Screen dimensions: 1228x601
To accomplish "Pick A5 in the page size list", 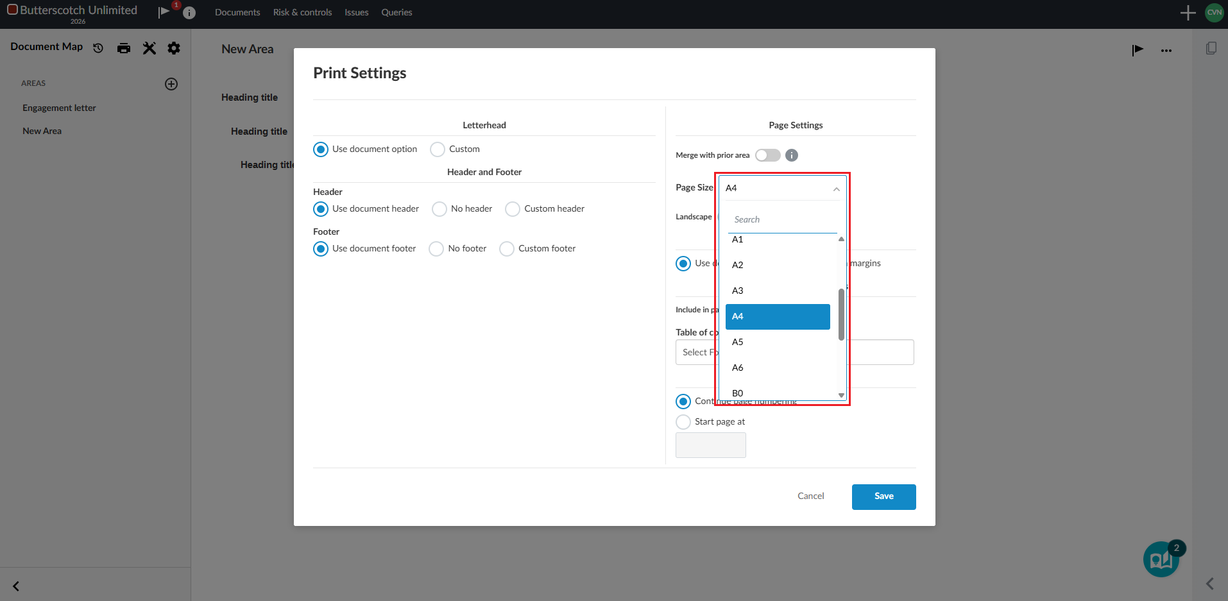I will [738, 342].
